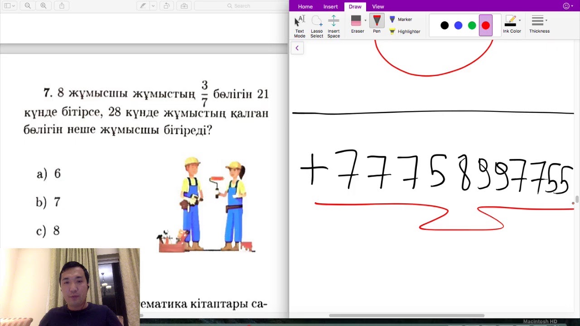Switch to the Draw ribbon tab

click(x=355, y=6)
